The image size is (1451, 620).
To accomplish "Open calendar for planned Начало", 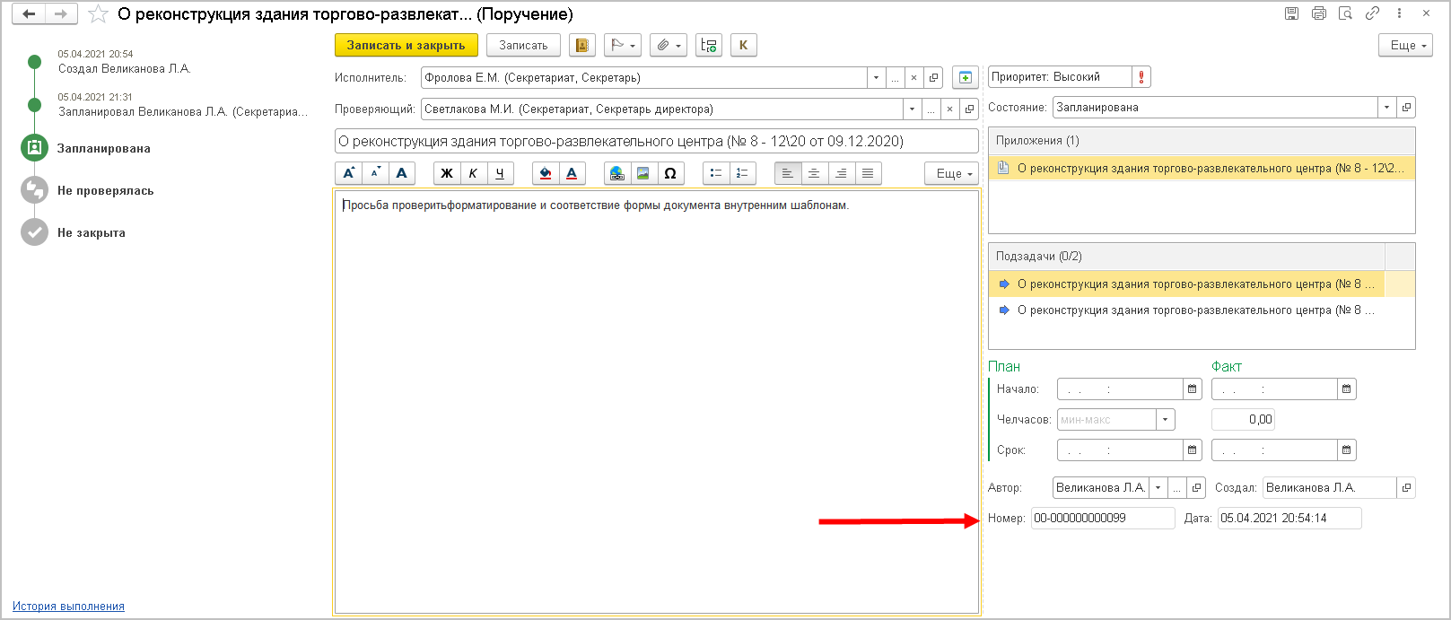I will click(1193, 389).
